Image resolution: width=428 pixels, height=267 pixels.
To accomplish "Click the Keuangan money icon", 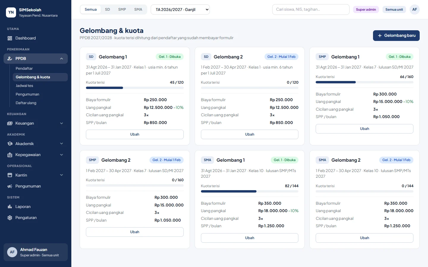I will pos(10,123).
